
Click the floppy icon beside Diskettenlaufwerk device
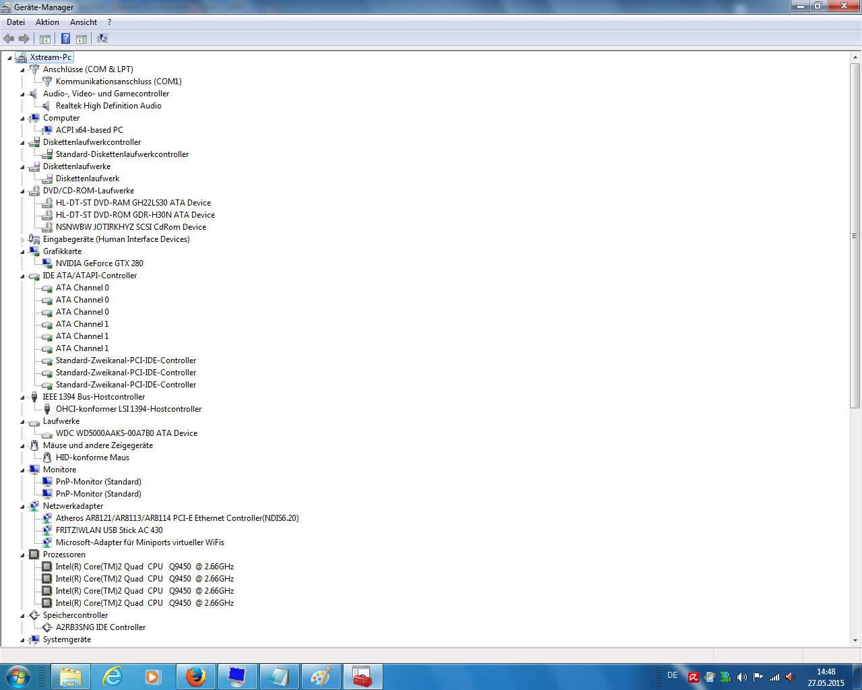pos(47,179)
